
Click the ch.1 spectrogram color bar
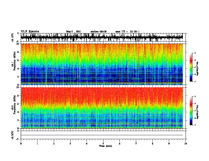[x=191, y=67]
